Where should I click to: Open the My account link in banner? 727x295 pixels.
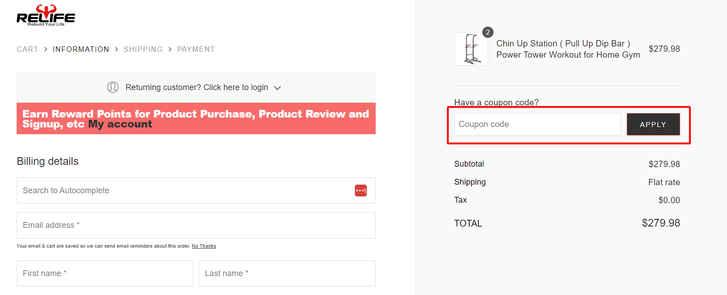[x=120, y=124]
